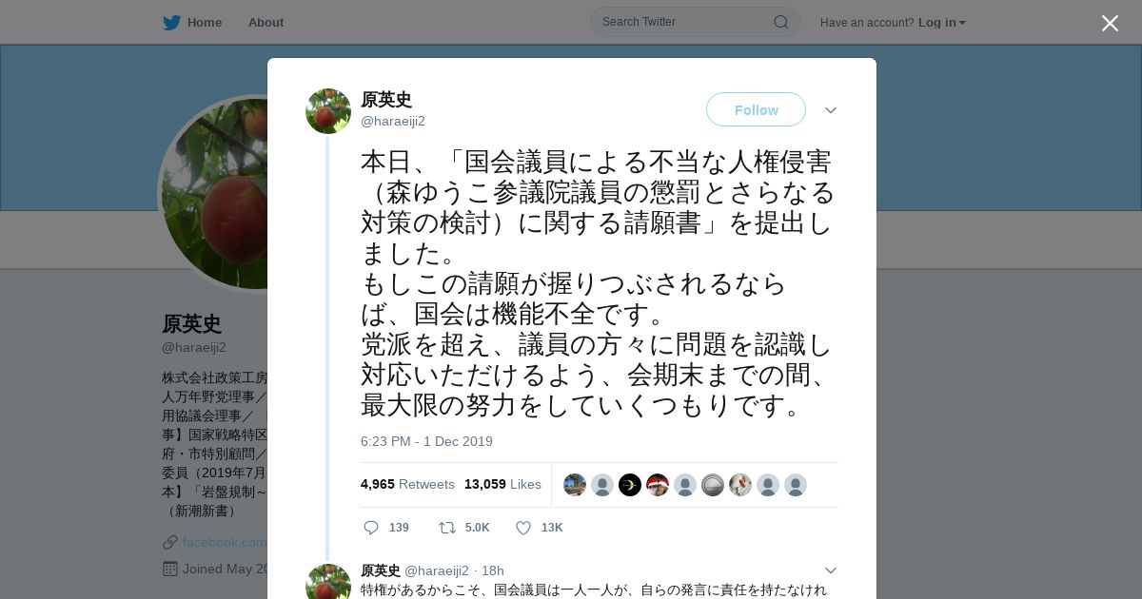This screenshot has width=1142, height=599.
Task: Open the 6:23 PM - 1 Dec 2019 timestamp
Action: click(x=426, y=441)
